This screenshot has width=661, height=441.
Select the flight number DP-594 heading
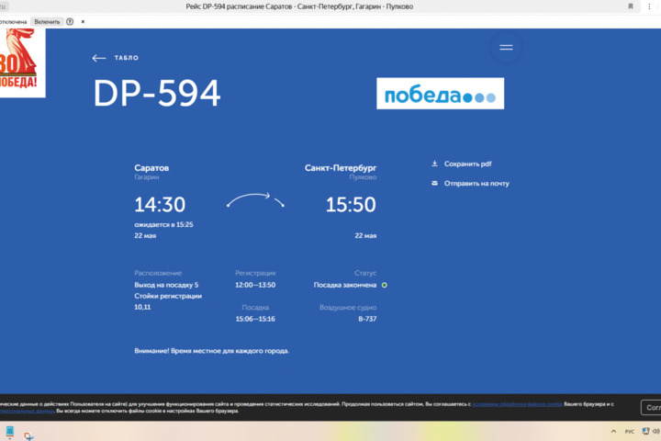[x=157, y=94]
